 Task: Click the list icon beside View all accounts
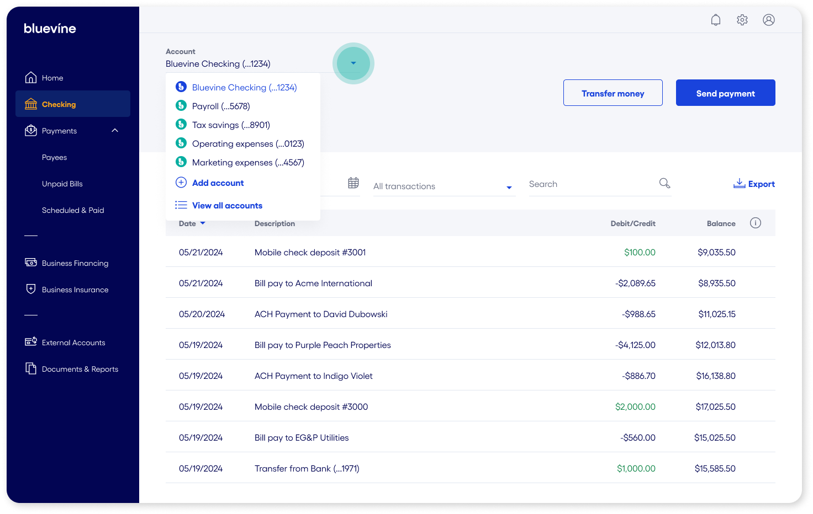(181, 205)
